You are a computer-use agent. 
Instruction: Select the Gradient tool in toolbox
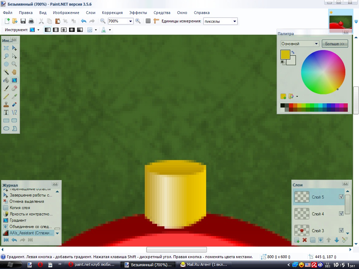tap(14, 80)
